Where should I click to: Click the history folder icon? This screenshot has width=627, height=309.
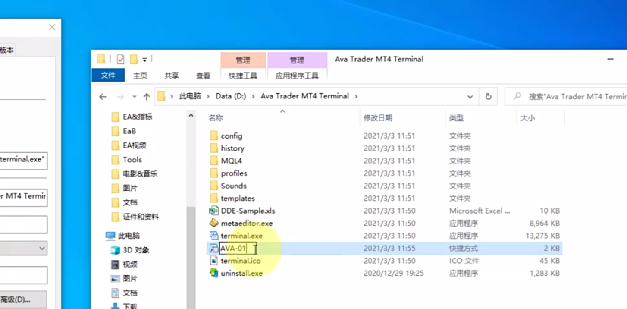click(214, 148)
